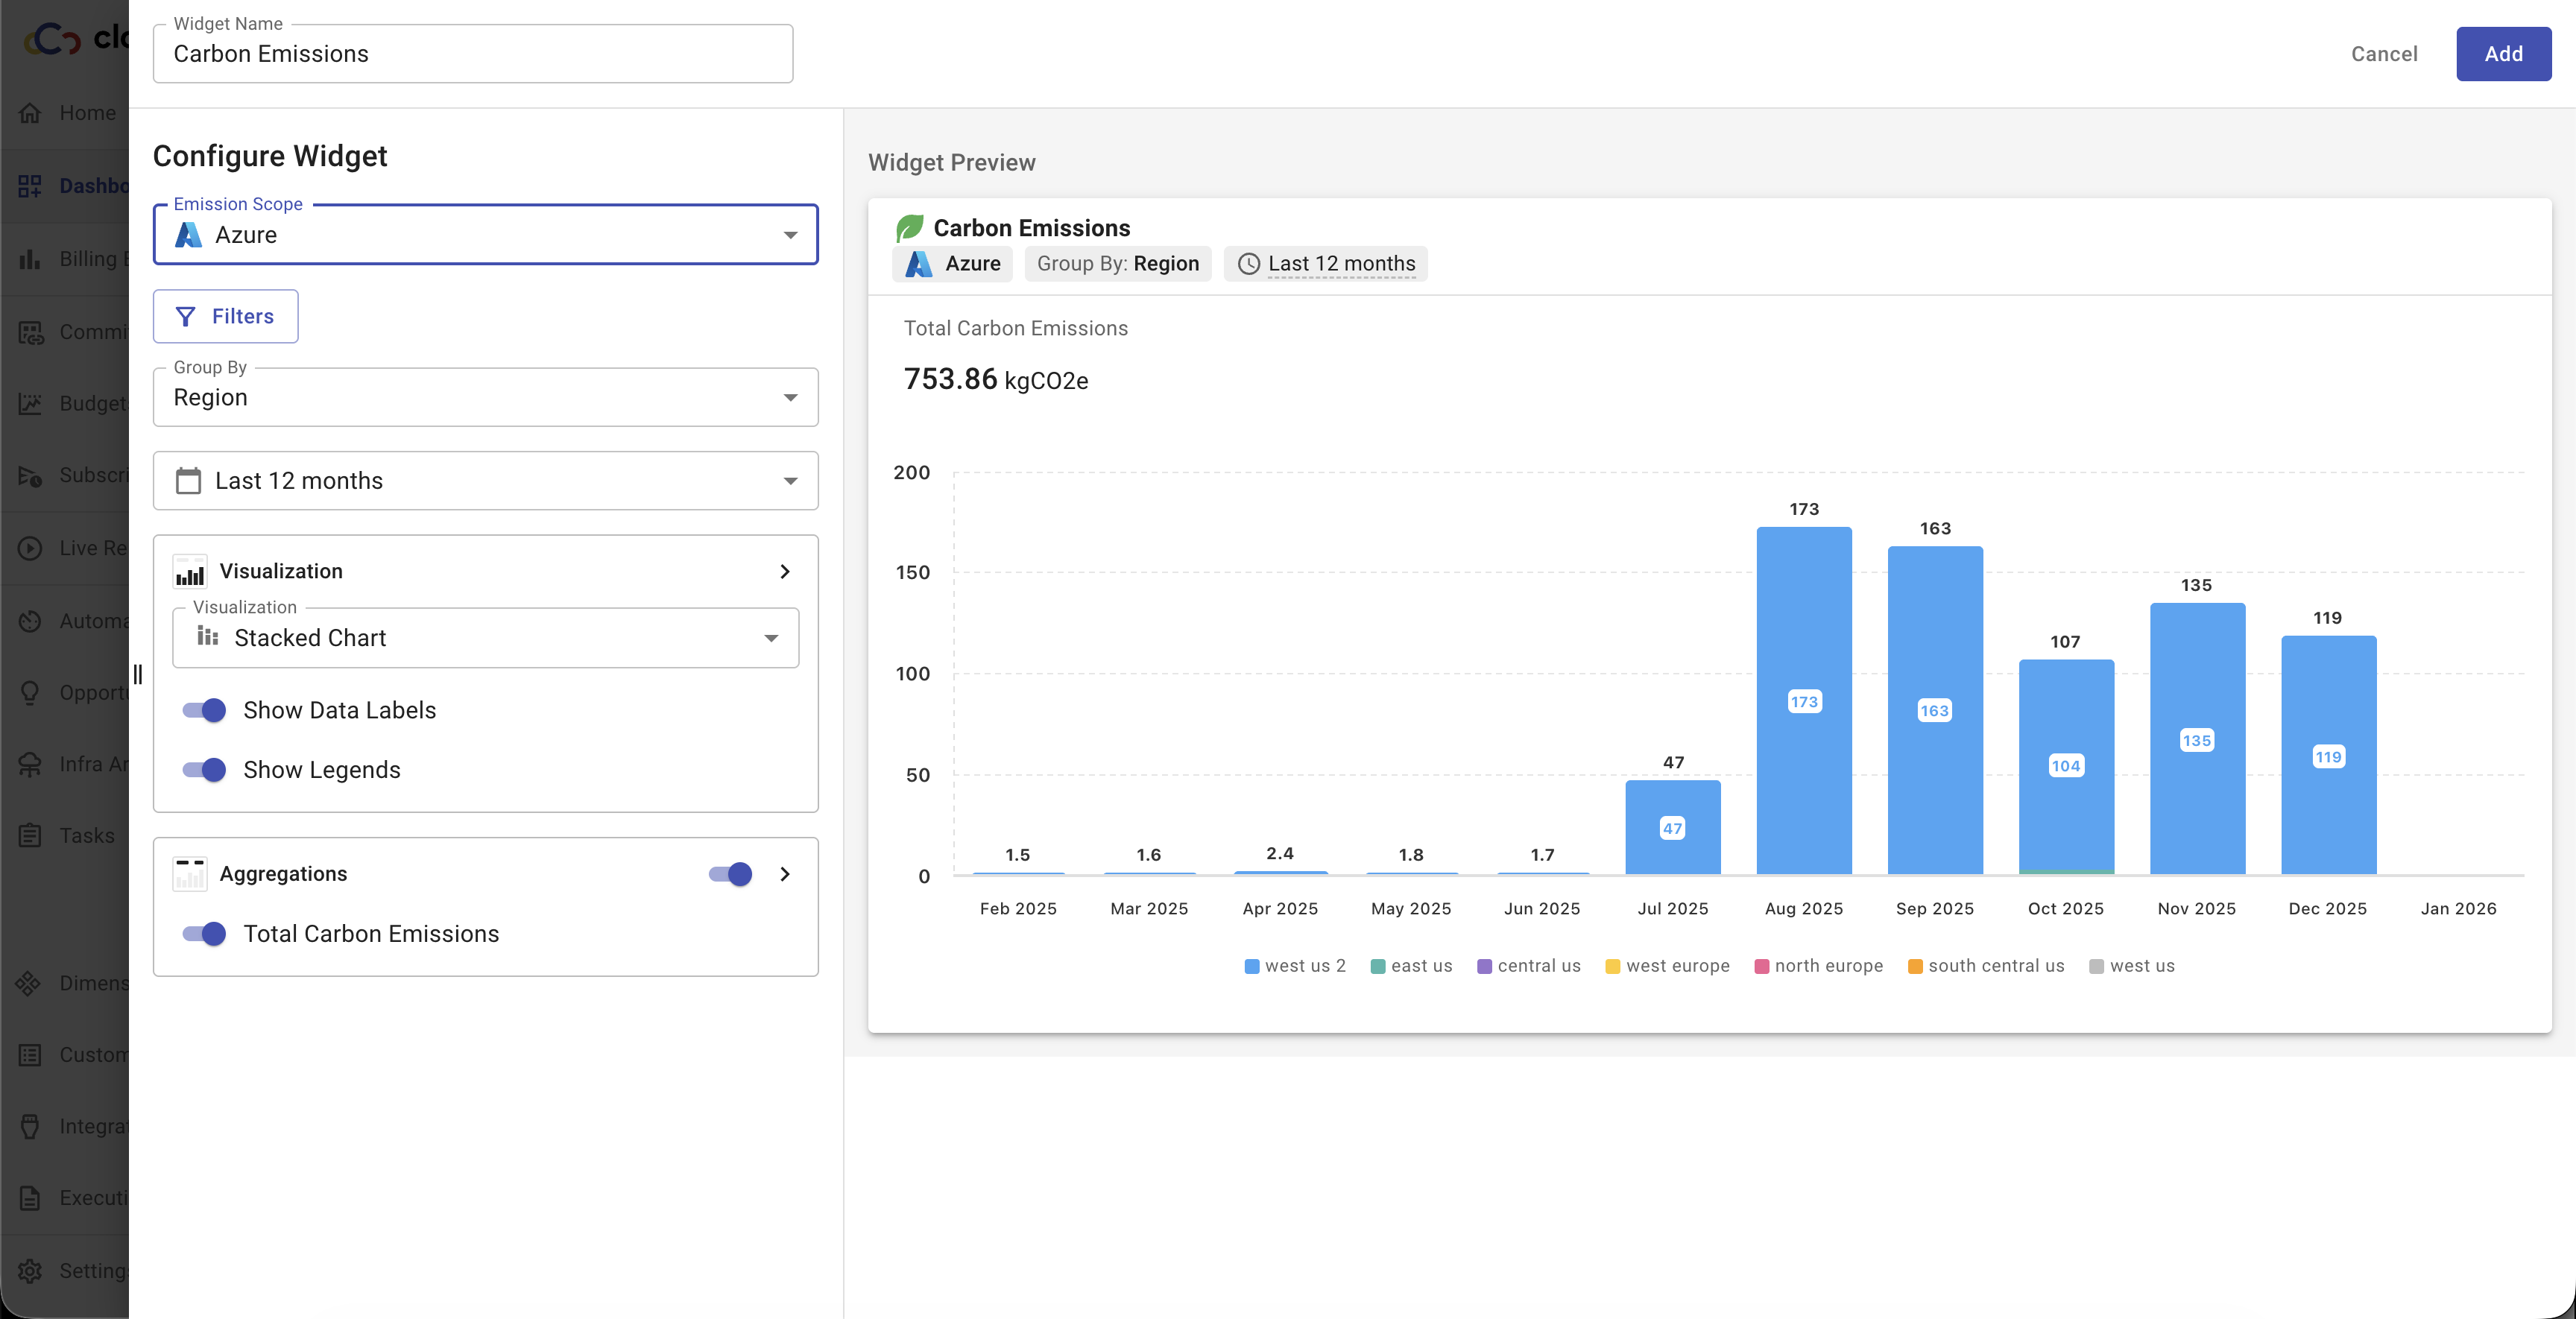Click the Aggregations section icon

point(190,874)
